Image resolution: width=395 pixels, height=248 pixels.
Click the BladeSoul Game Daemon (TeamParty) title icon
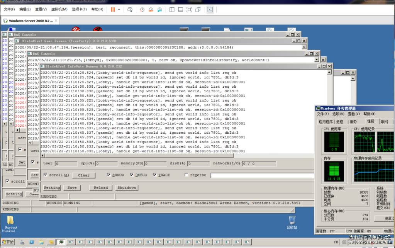17,41
